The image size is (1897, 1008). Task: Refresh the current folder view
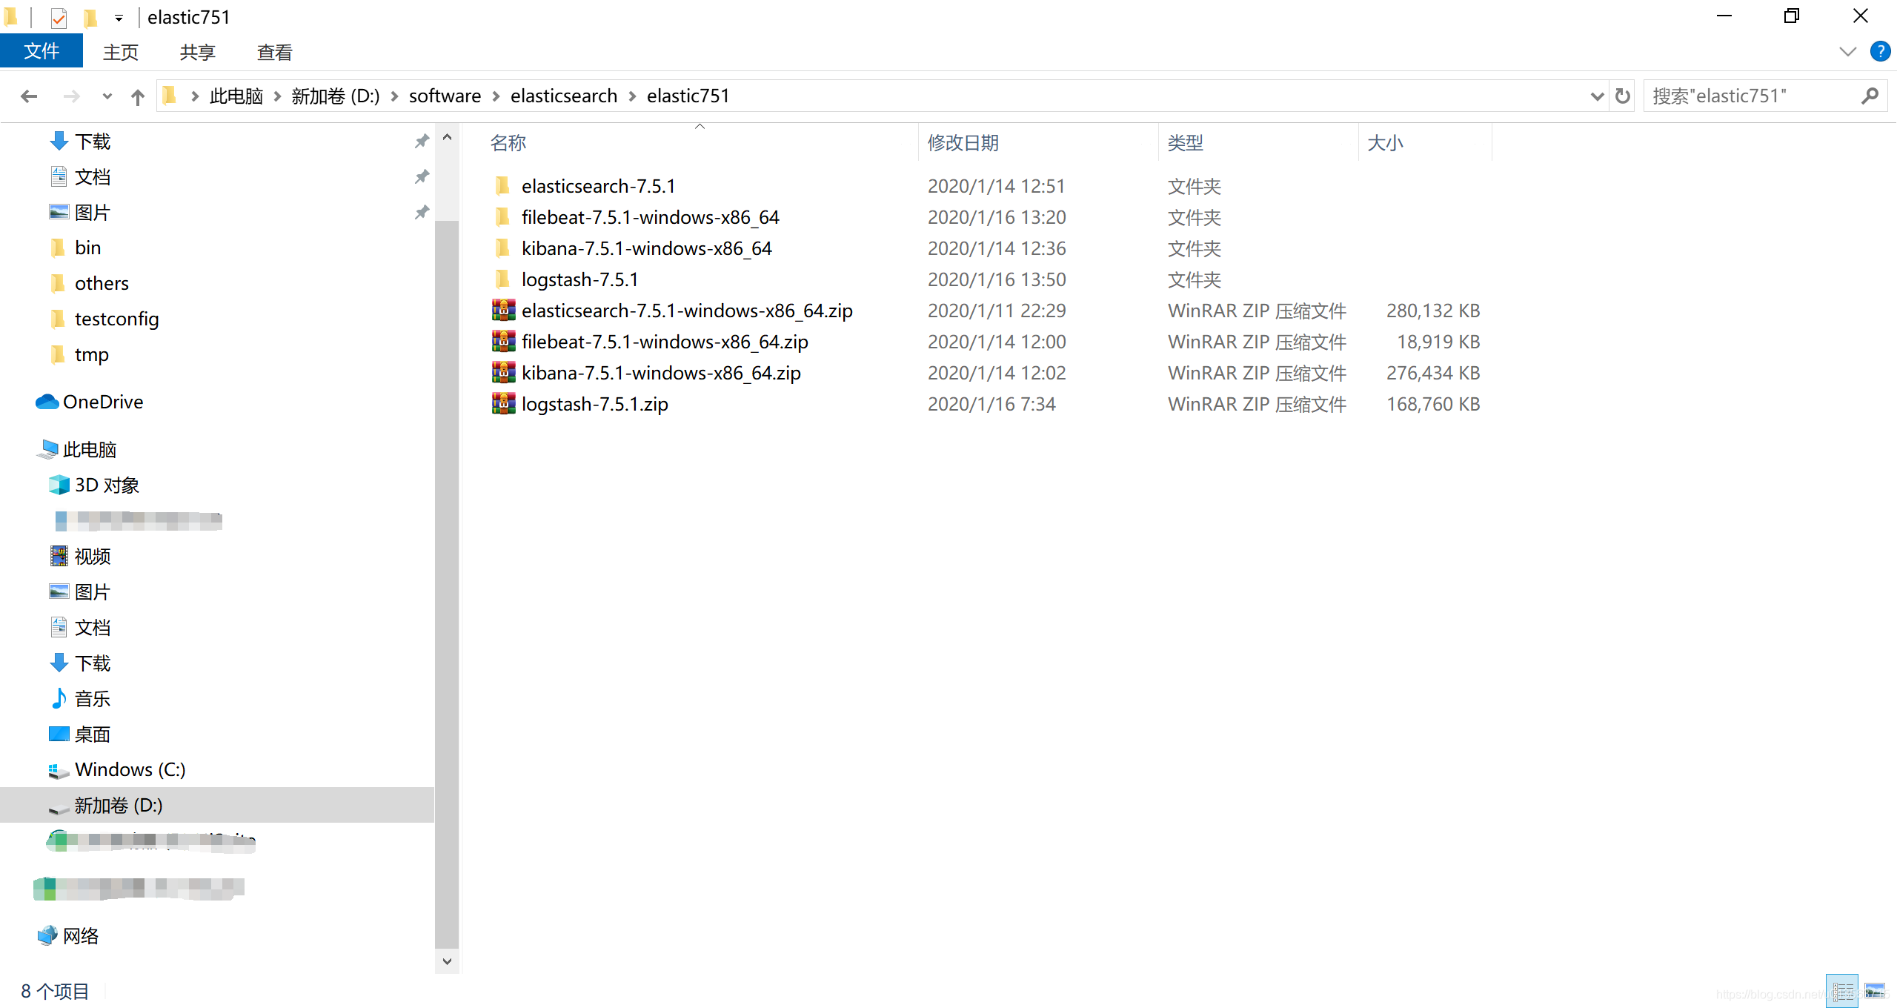[1622, 96]
